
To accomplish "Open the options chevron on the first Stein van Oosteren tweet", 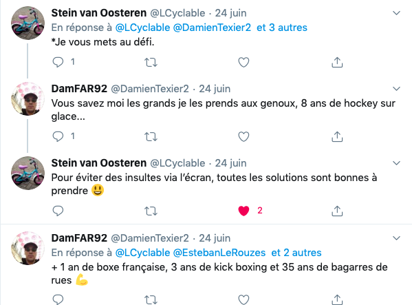I will [396, 13].
